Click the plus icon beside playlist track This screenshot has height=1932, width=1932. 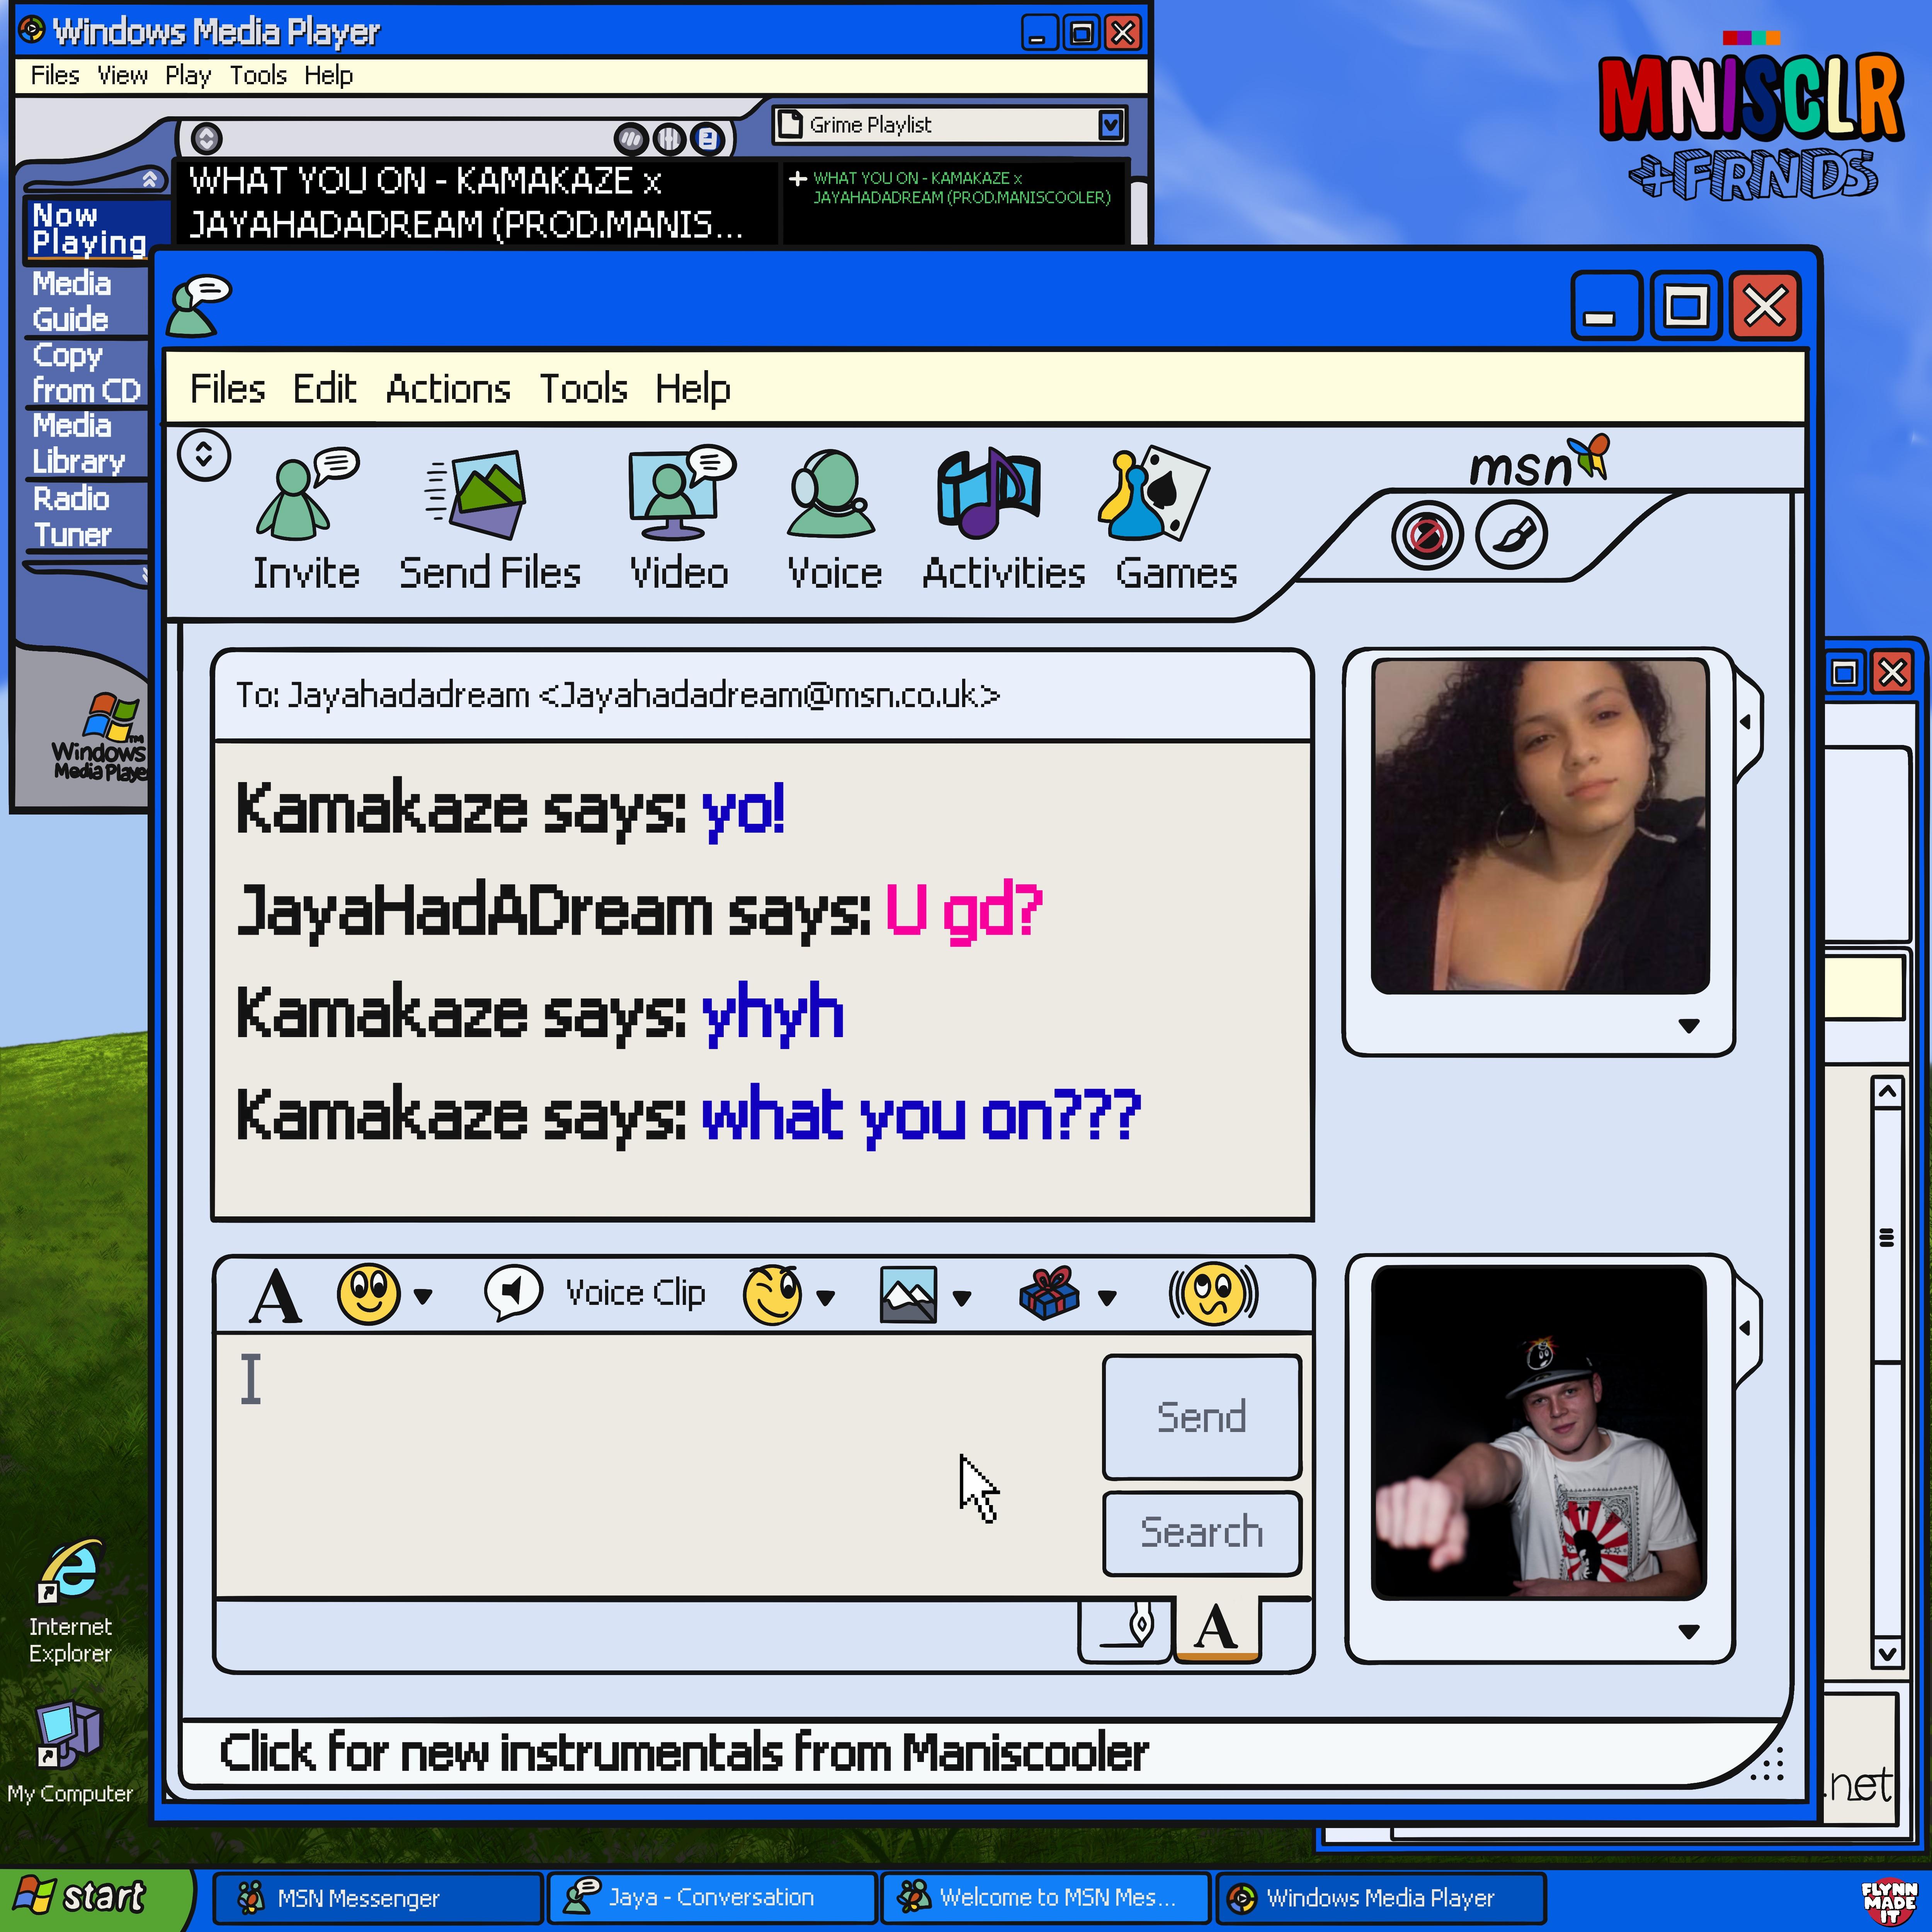(797, 179)
